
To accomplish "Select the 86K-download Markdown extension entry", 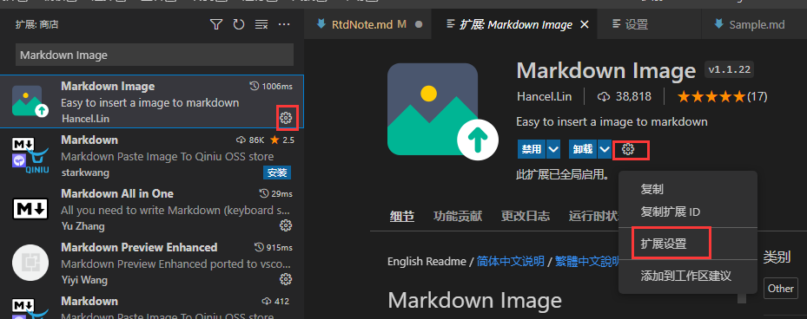I will click(x=152, y=155).
